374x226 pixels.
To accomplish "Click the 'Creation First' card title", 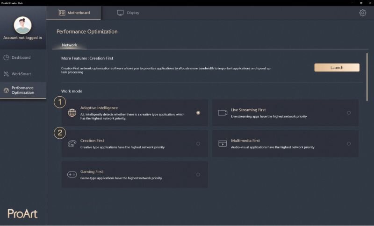I will click(92, 141).
